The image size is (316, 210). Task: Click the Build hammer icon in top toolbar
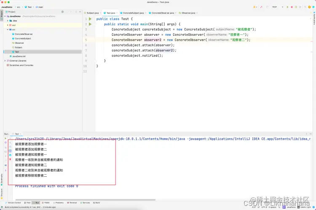261,7
